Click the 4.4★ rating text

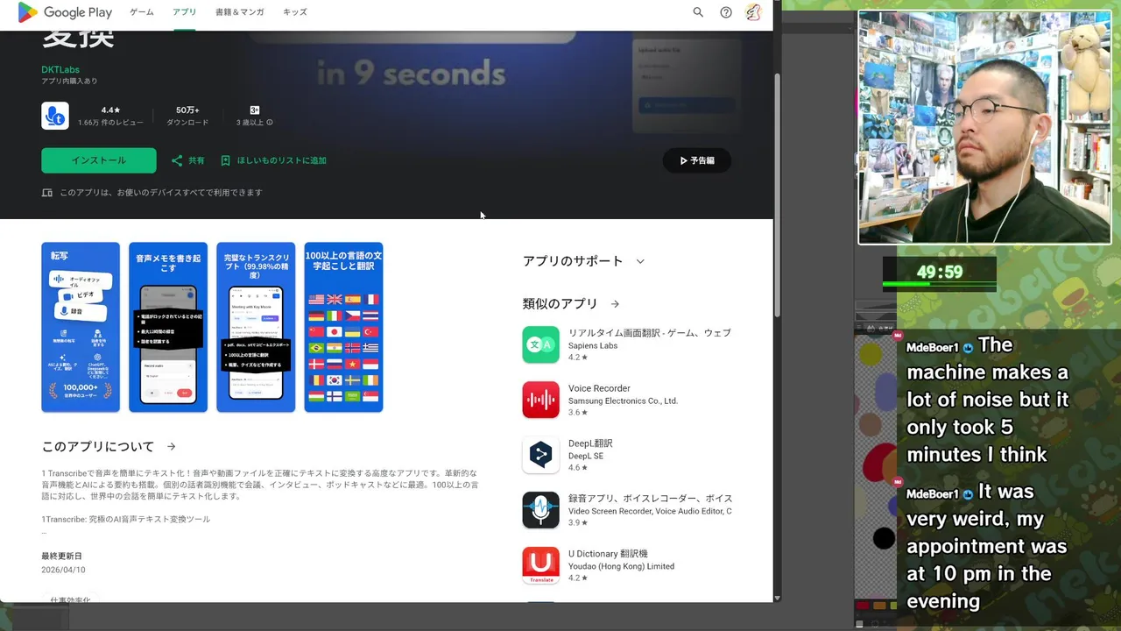(110, 110)
